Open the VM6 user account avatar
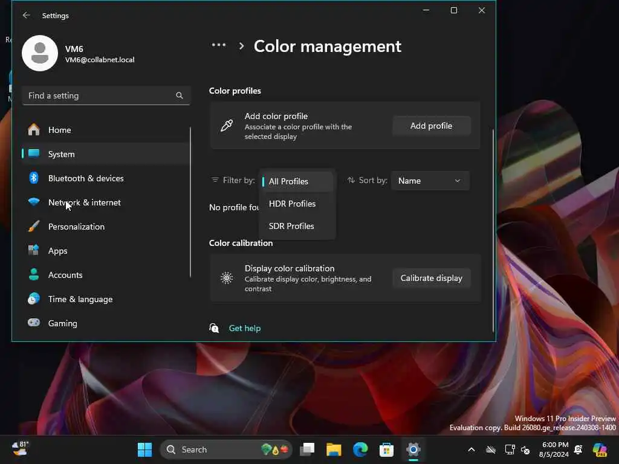The width and height of the screenshot is (619, 464). click(40, 53)
